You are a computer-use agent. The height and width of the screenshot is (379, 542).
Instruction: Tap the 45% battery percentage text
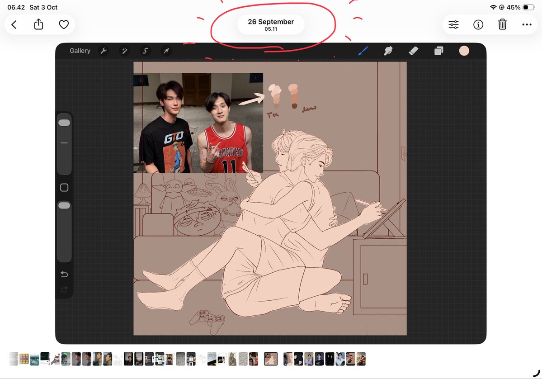514,7
